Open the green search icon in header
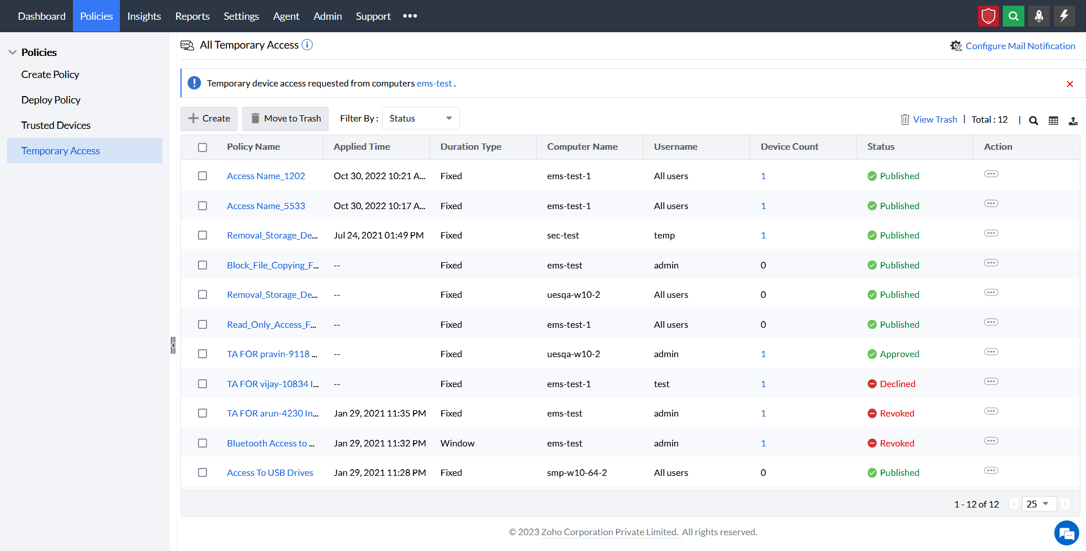 [1014, 16]
